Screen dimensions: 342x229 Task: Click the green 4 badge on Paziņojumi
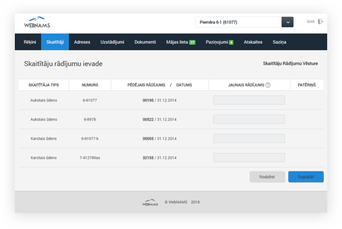[231, 42]
